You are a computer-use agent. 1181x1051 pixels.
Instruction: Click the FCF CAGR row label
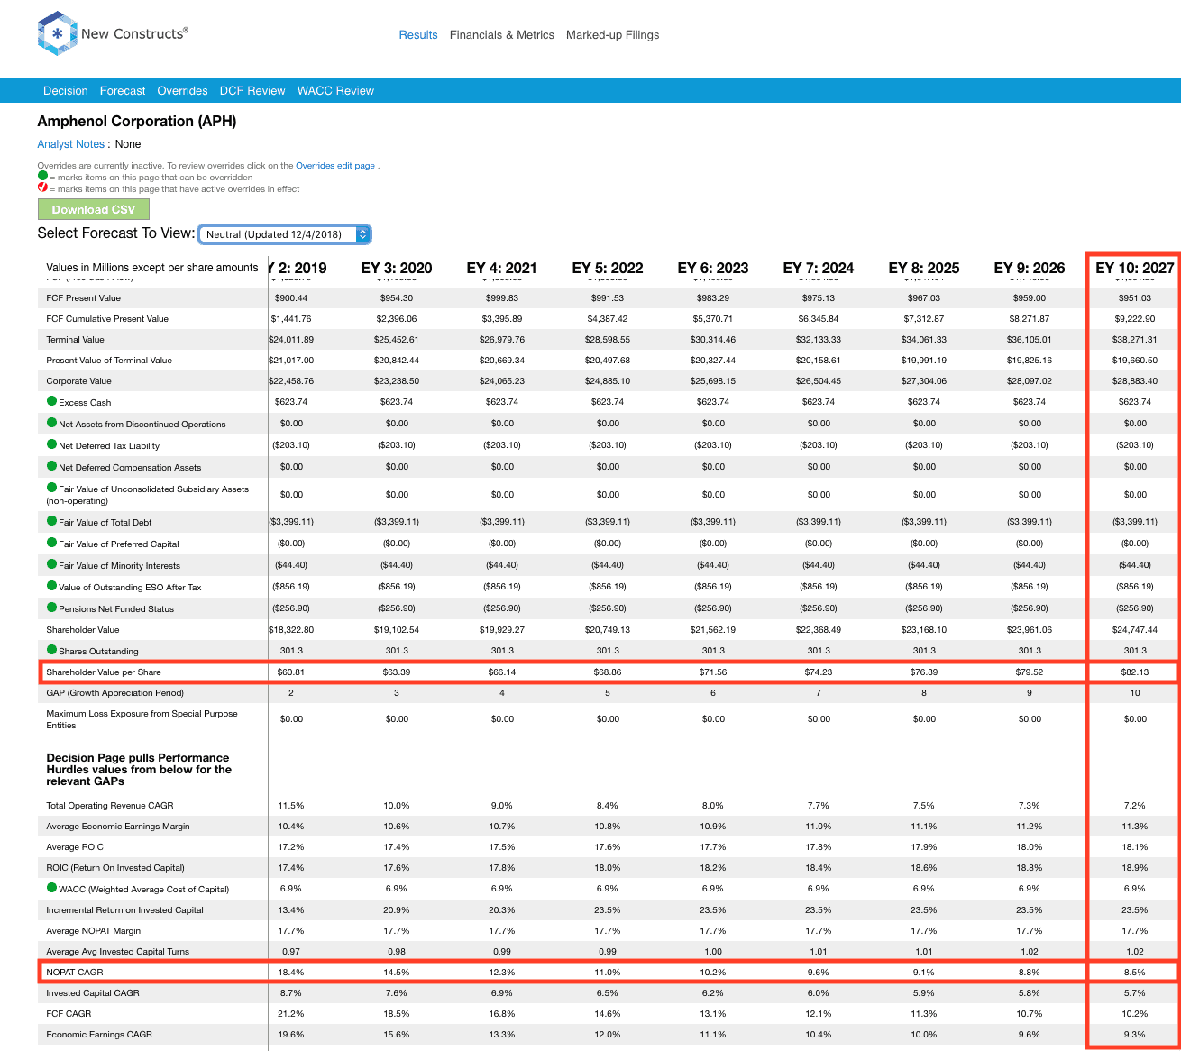[69, 1014]
